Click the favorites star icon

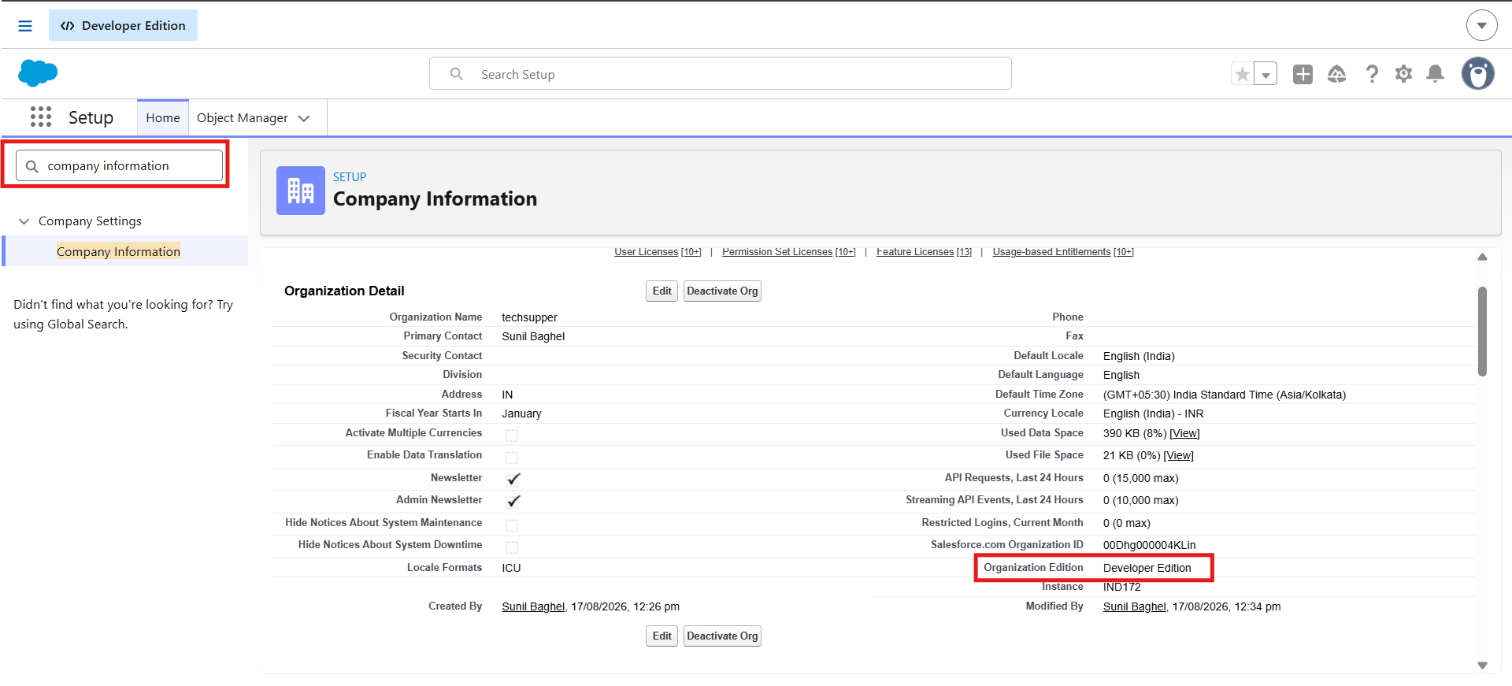[1242, 74]
